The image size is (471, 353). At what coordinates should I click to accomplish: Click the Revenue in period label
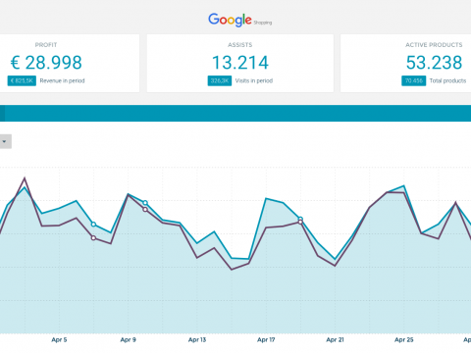[x=62, y=80]
